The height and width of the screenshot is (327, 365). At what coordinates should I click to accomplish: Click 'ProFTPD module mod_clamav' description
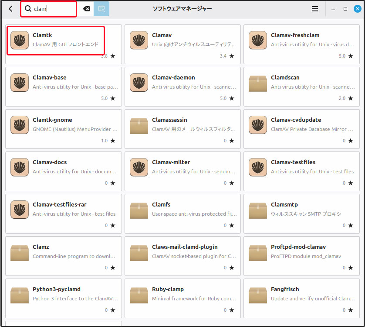[x=306, y=256]
